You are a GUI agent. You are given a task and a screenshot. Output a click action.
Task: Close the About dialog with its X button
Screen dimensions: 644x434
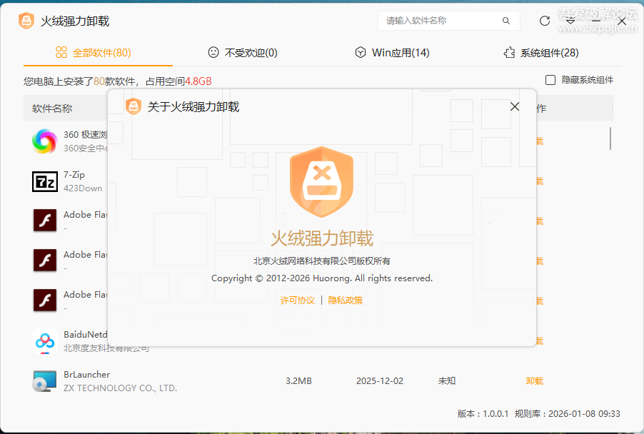[515, 106]
